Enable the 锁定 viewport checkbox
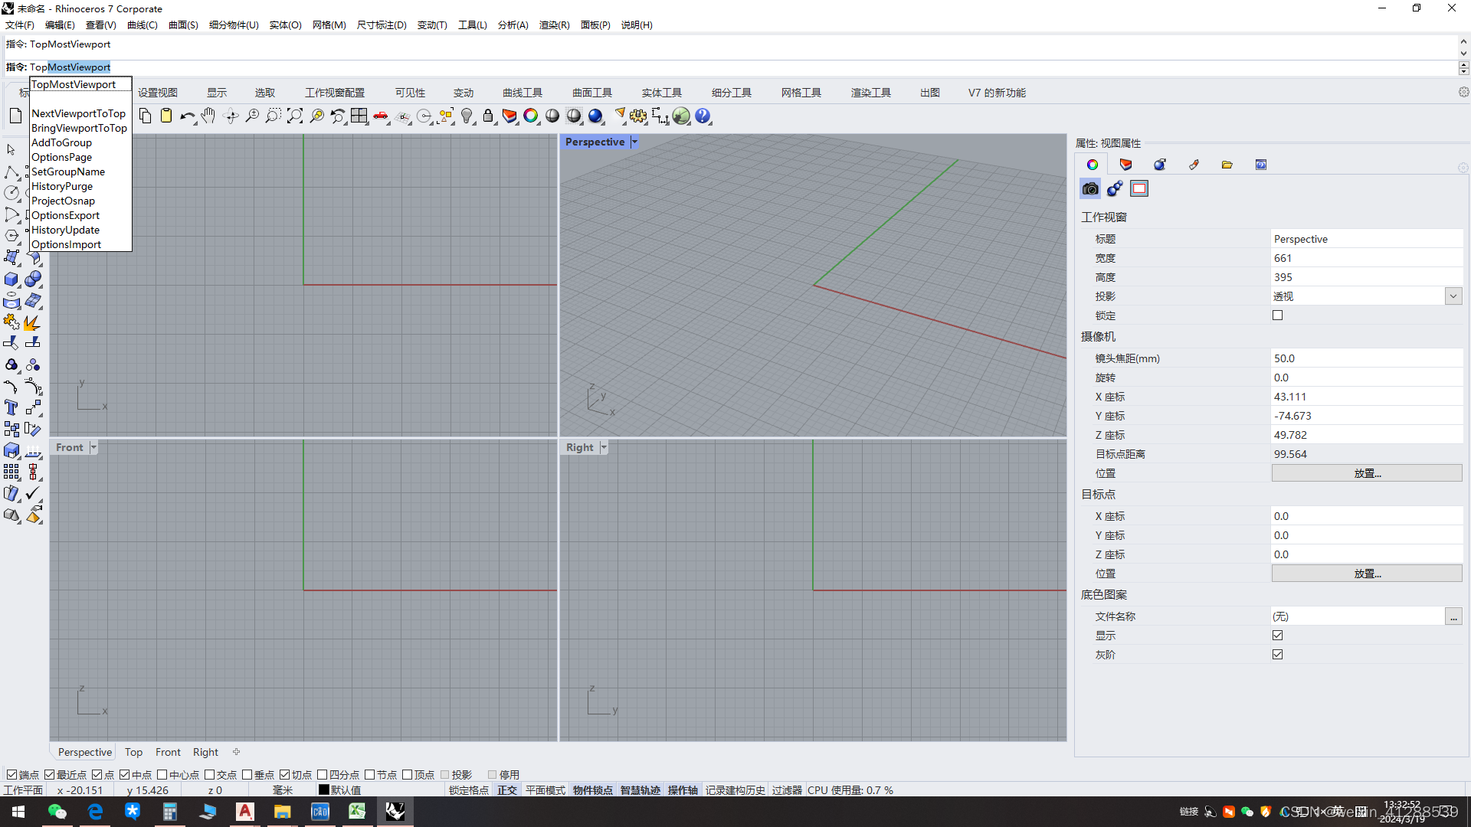The height and width of the screenshot is (827, 1471). [1277, 315]
